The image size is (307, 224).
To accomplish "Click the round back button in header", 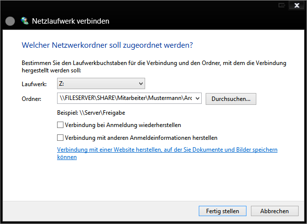I will click(10, 22).
